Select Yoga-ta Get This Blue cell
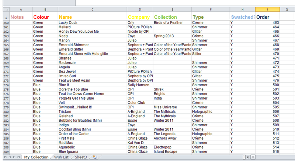This screenshot has width=295, height=161. click(x=93, y=98)
